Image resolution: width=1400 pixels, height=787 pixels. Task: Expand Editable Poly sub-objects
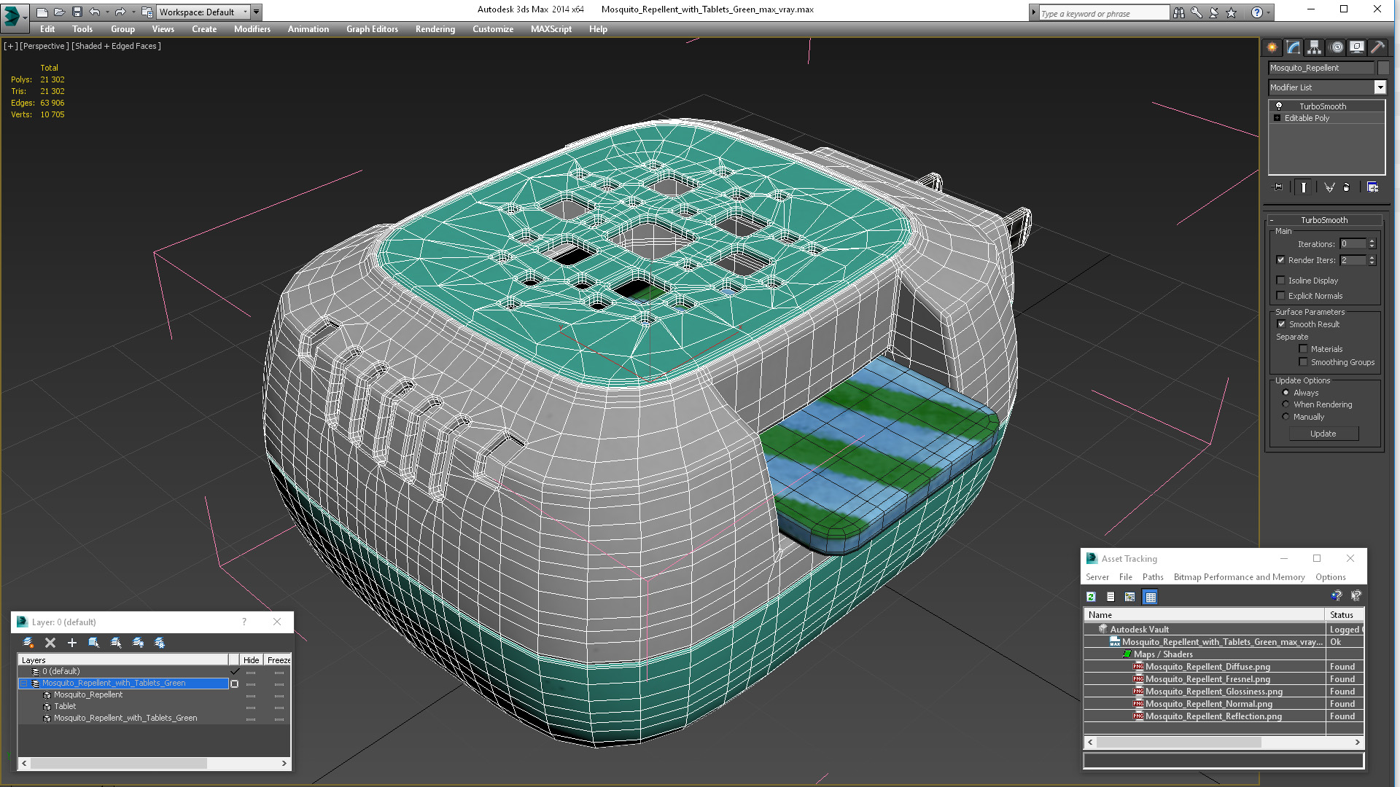coord(1277,118)
